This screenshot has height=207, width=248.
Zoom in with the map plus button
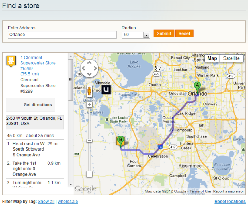point(89,104)
